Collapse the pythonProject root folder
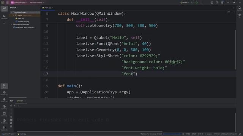Viewport: 243px width, 136px height. tap(11, 12)
